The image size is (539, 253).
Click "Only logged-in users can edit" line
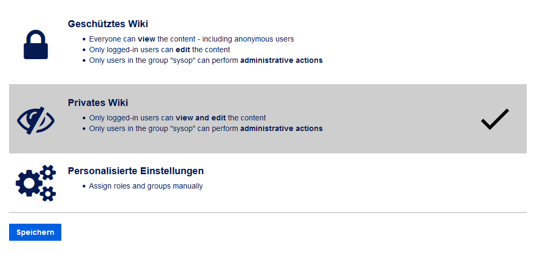tap(160, 50)
